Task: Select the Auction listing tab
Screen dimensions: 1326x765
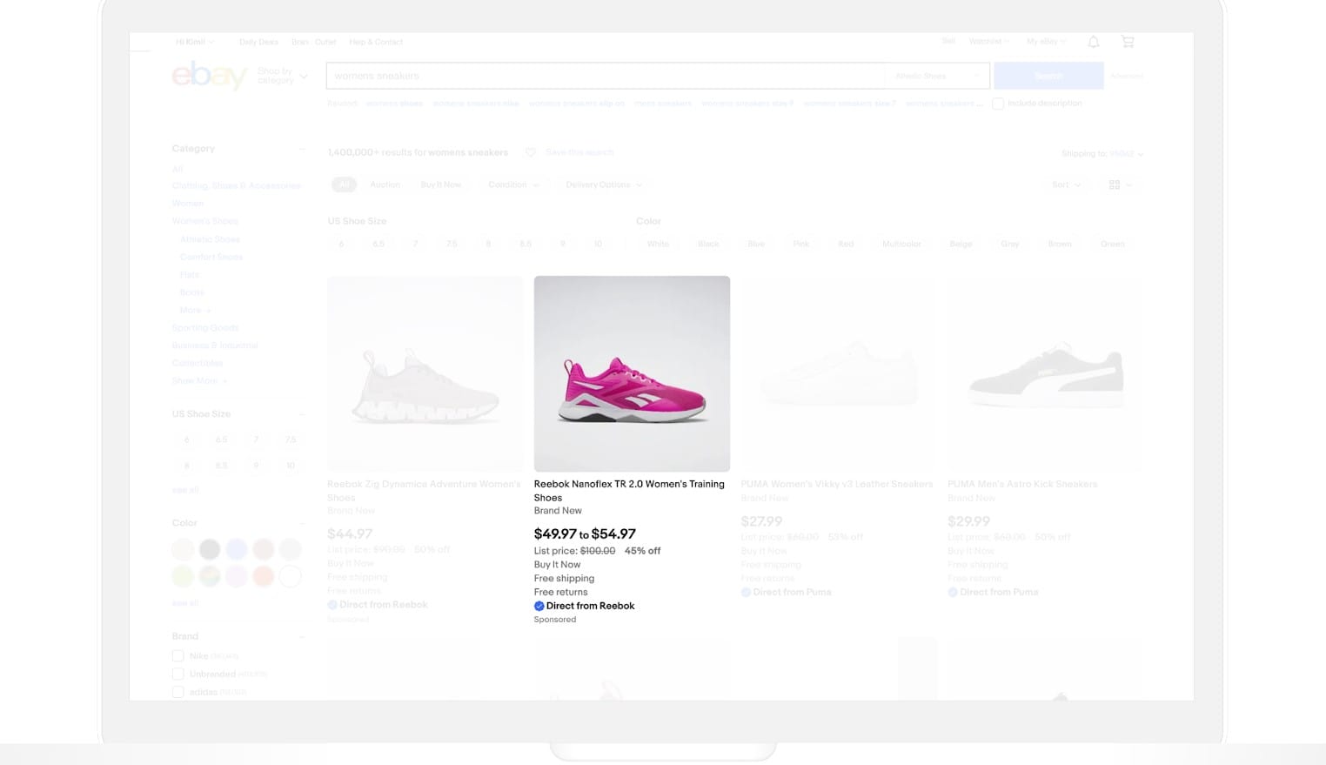Action: tap(385, 185)
